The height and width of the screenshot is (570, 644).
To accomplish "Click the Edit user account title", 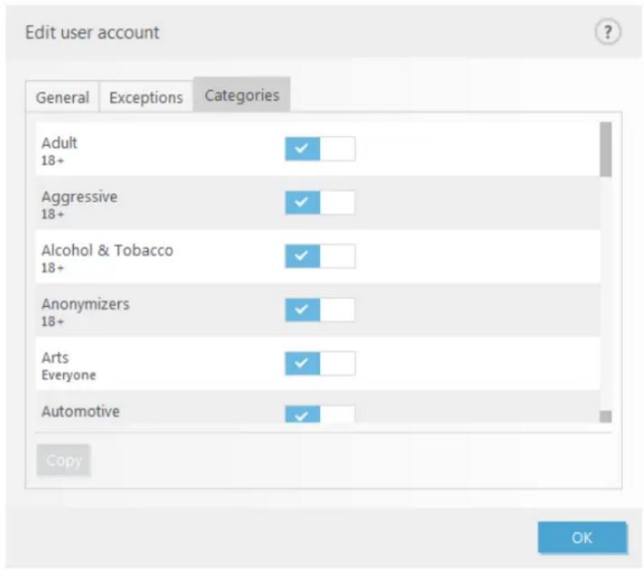I will 92,32.
